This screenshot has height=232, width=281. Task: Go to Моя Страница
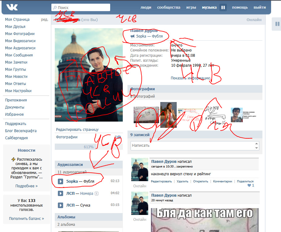click(x=17, y=20)
